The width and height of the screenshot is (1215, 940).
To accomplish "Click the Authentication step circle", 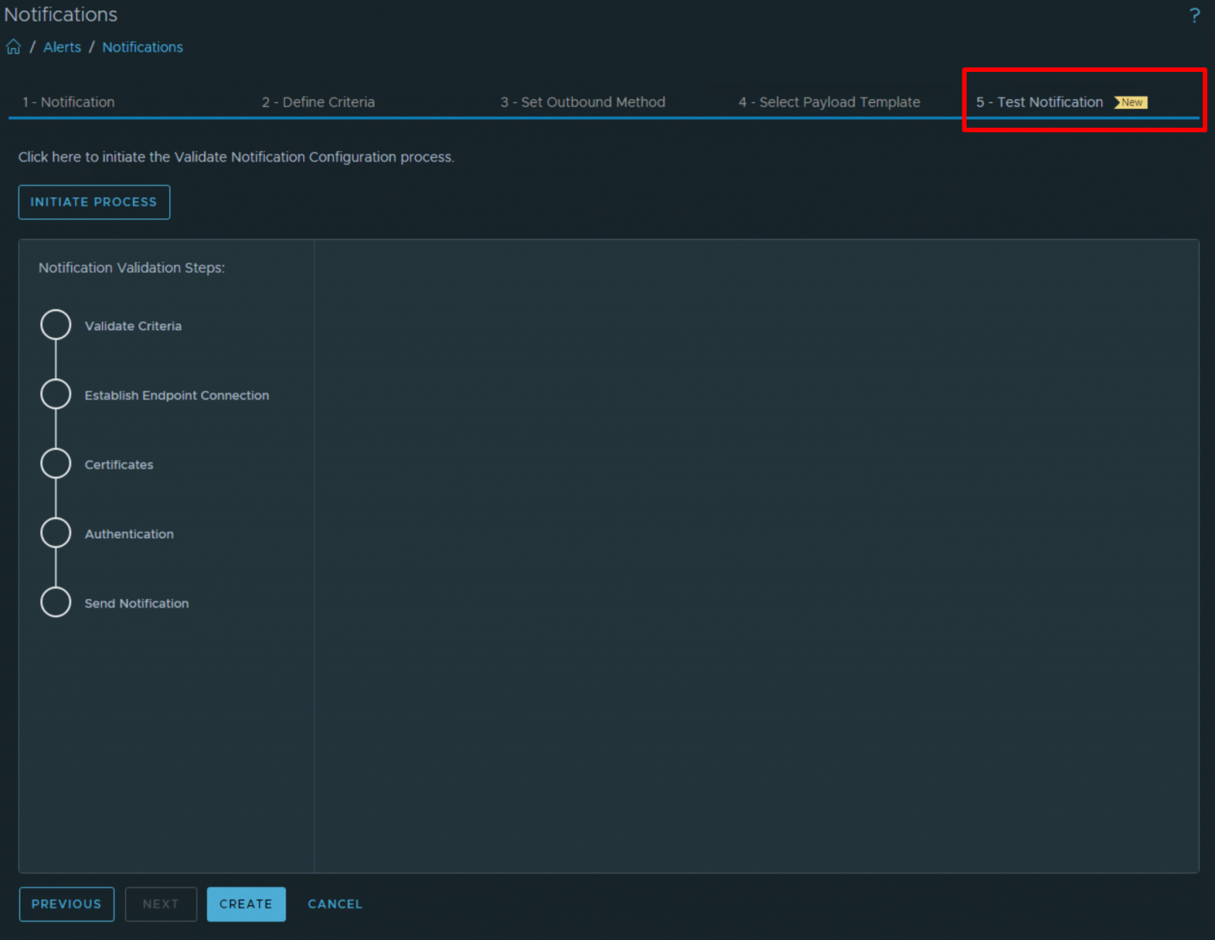I will [55, 533].
